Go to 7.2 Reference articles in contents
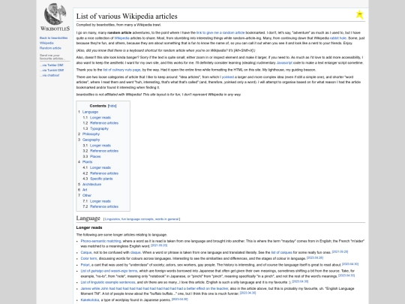The height and width of the screenshot is (304, 405). pyautogui.click(x=104, y=206)
